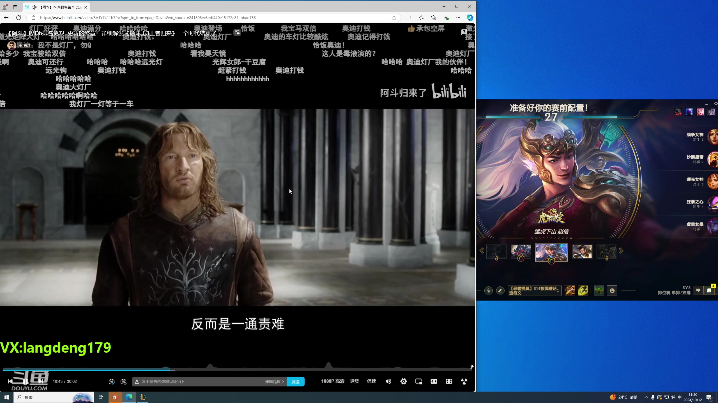Image resolution: width=718 pixels, height=403 pixels.
Task: Pause the Bilibili video playback
Action: tap(25, 381)
